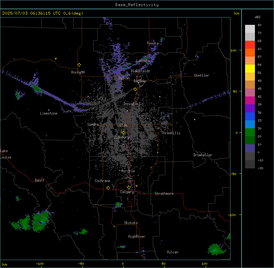Screen dimensions: 274x268
Task: Click the km label at the bottom-left corner
Action: coord(4,264)
